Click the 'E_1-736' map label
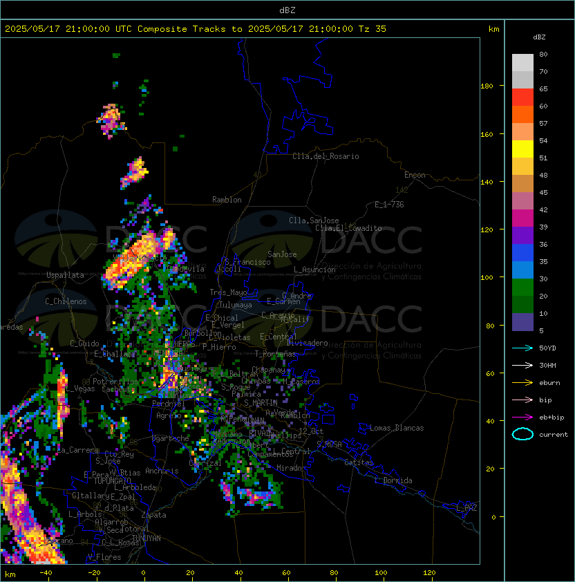The image size is (575, 582). 389,205
